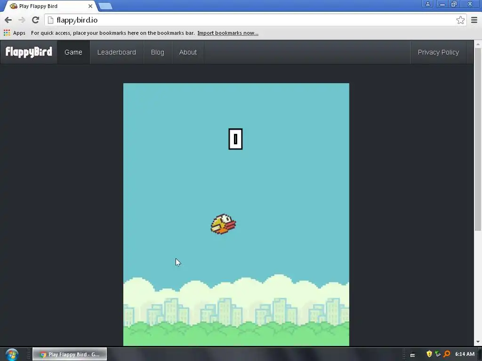Viewport: 482px width, 361px height.
Task: Open the Privacy Policy link
Action: pos(438,52)
